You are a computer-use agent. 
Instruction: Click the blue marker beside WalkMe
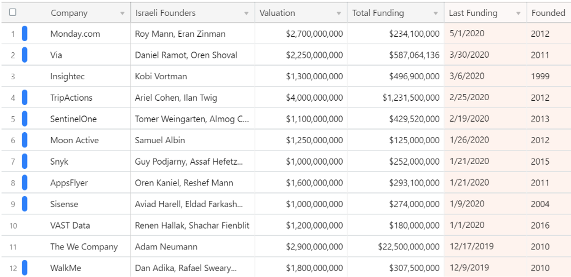[25, 268]
